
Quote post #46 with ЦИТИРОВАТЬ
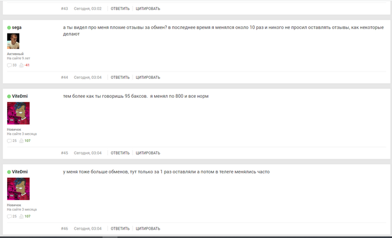coord(148,229)
